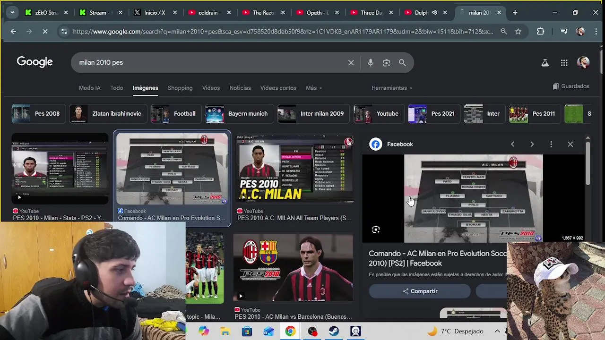Open File Explorer from the taskbar
Viewport: 605px width, 340px height.
point(225,331)
